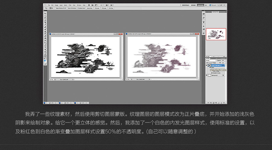The image size is (272, 150).
Task: Open the Layer menu
Action: pos(61,5)
